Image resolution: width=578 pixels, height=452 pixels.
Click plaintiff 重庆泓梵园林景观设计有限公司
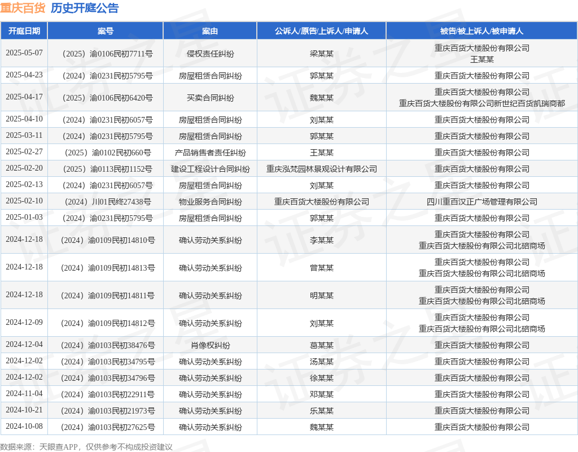321,169
